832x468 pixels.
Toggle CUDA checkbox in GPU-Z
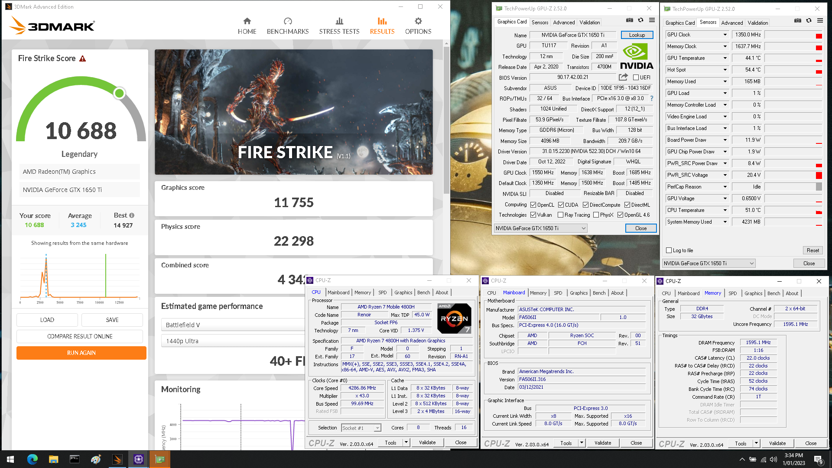point(561,205)
